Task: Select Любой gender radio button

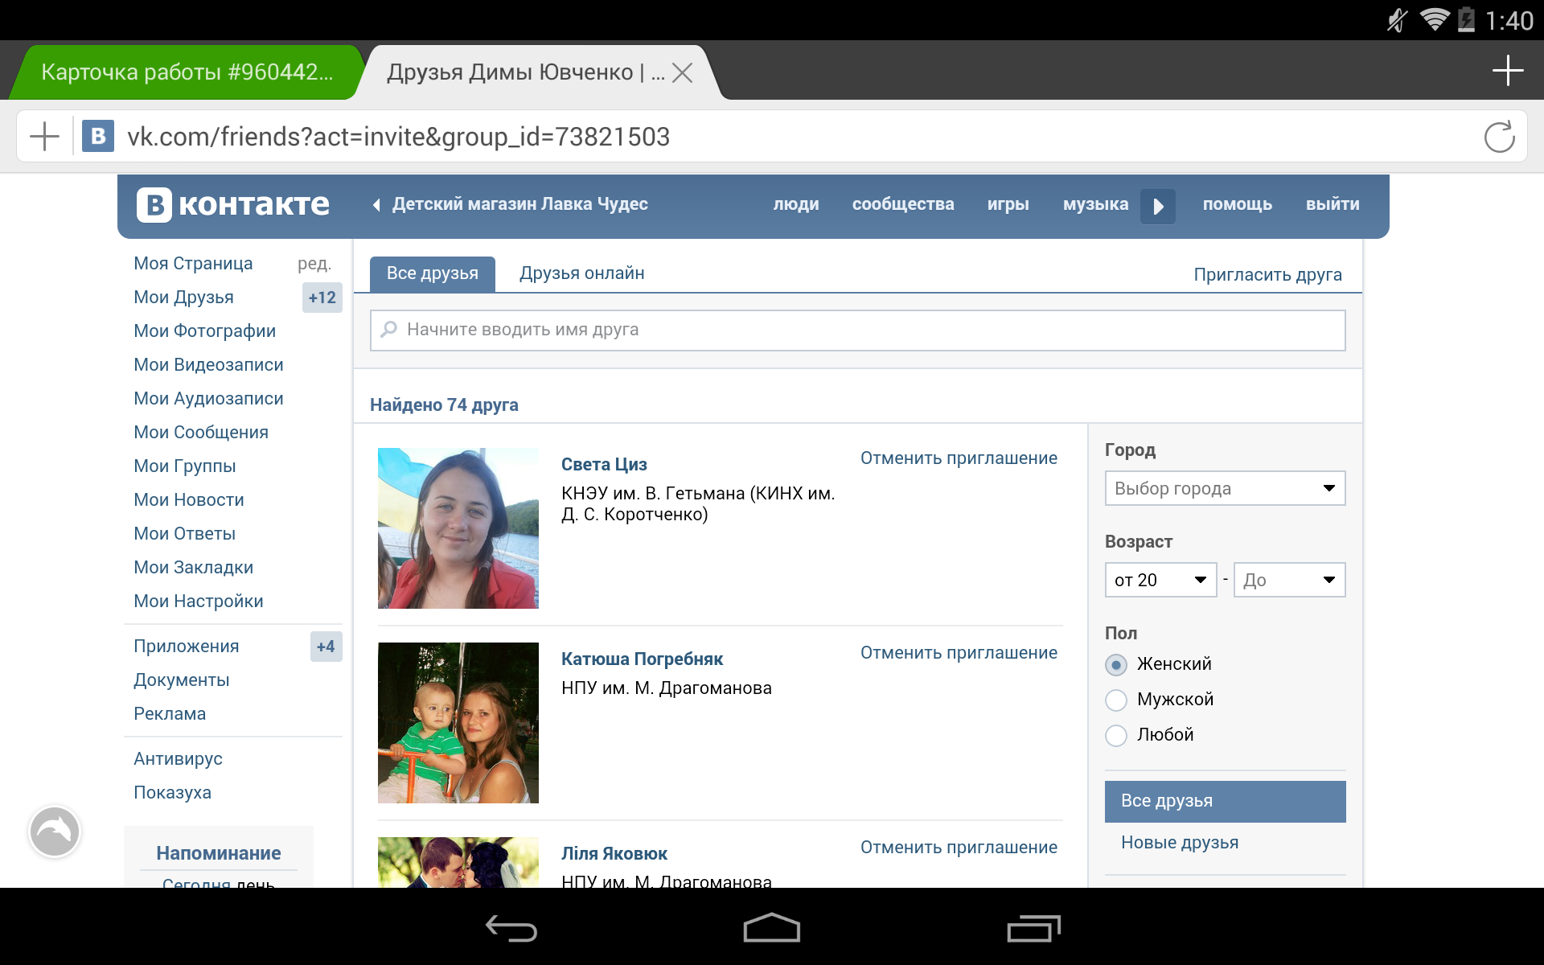Action: (1116, 736)
